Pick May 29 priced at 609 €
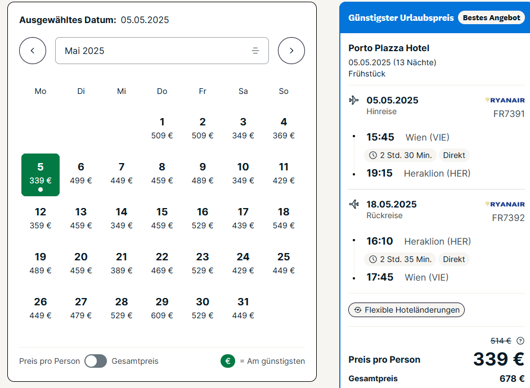The height and width of the screenshot is (388, 530). [162, 308]
